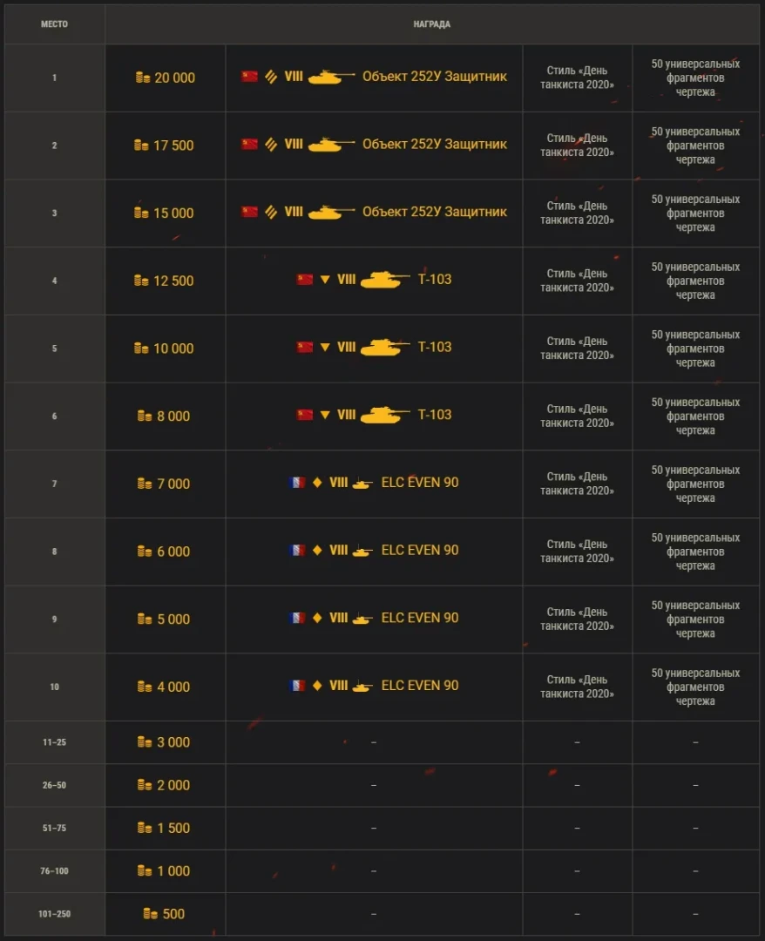Click the gold coins icon beside 3 000
The width and height of the screenshot is (765, 941).
pyautogui.click(x=145, y=742)
